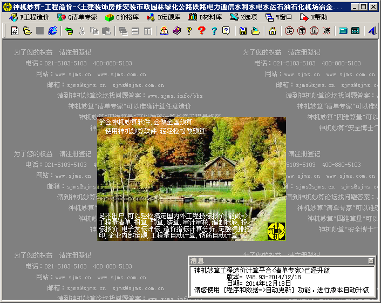The width and height of the screenshot is (381, 303).
Task: Click the teal question mark icon
Action: click(x=214, y=31)
